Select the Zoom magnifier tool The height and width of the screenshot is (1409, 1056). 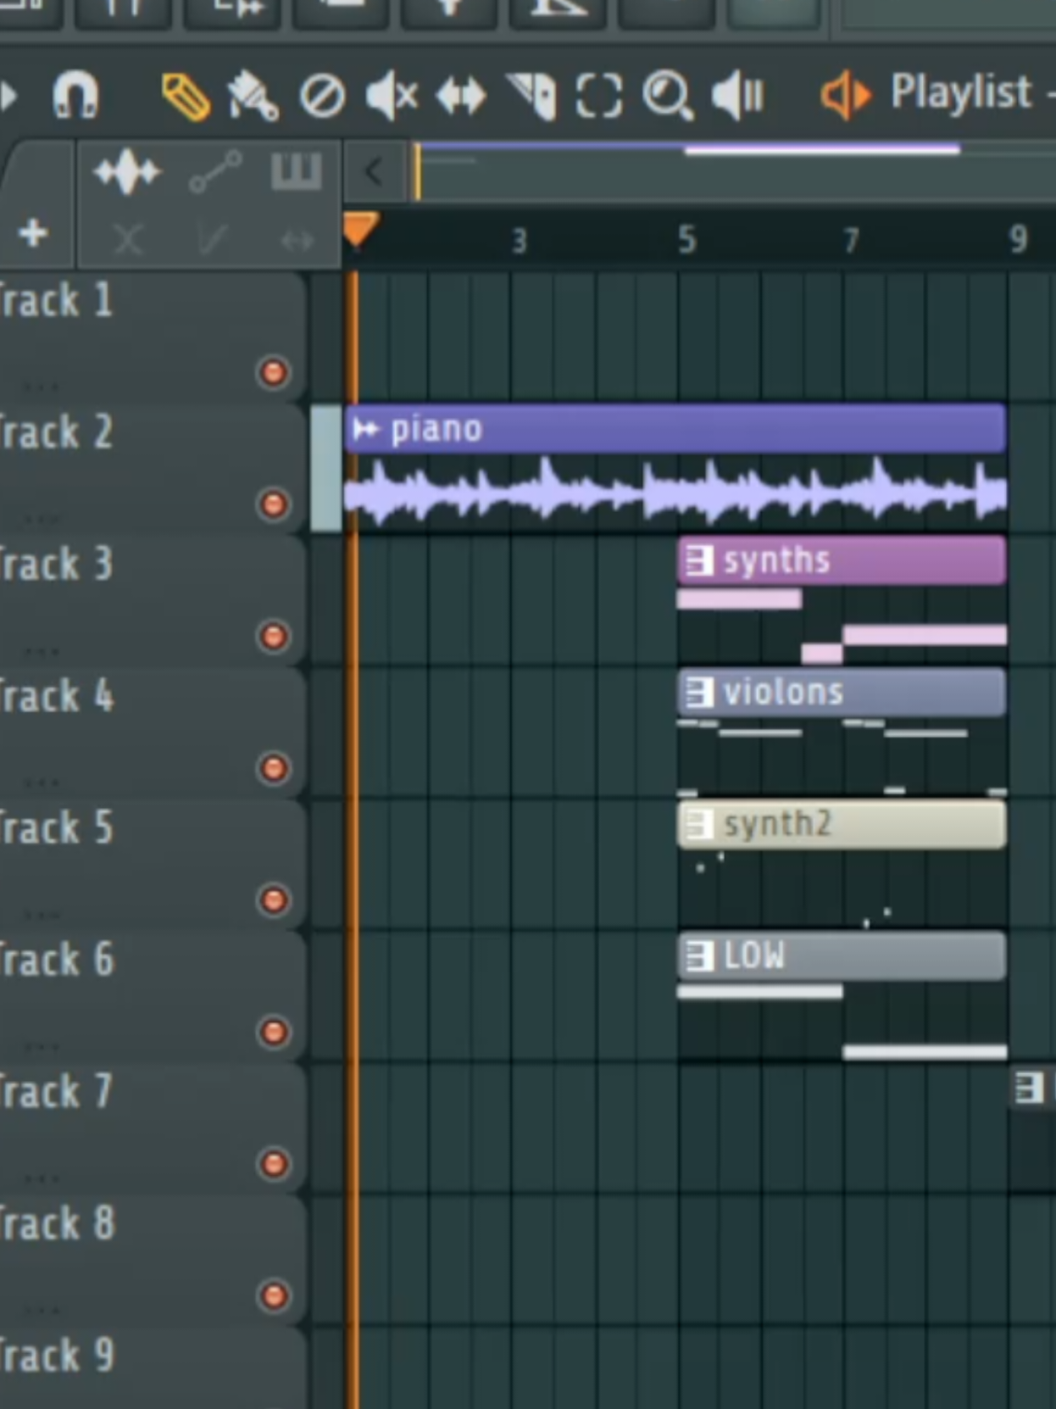click(668, 95)
